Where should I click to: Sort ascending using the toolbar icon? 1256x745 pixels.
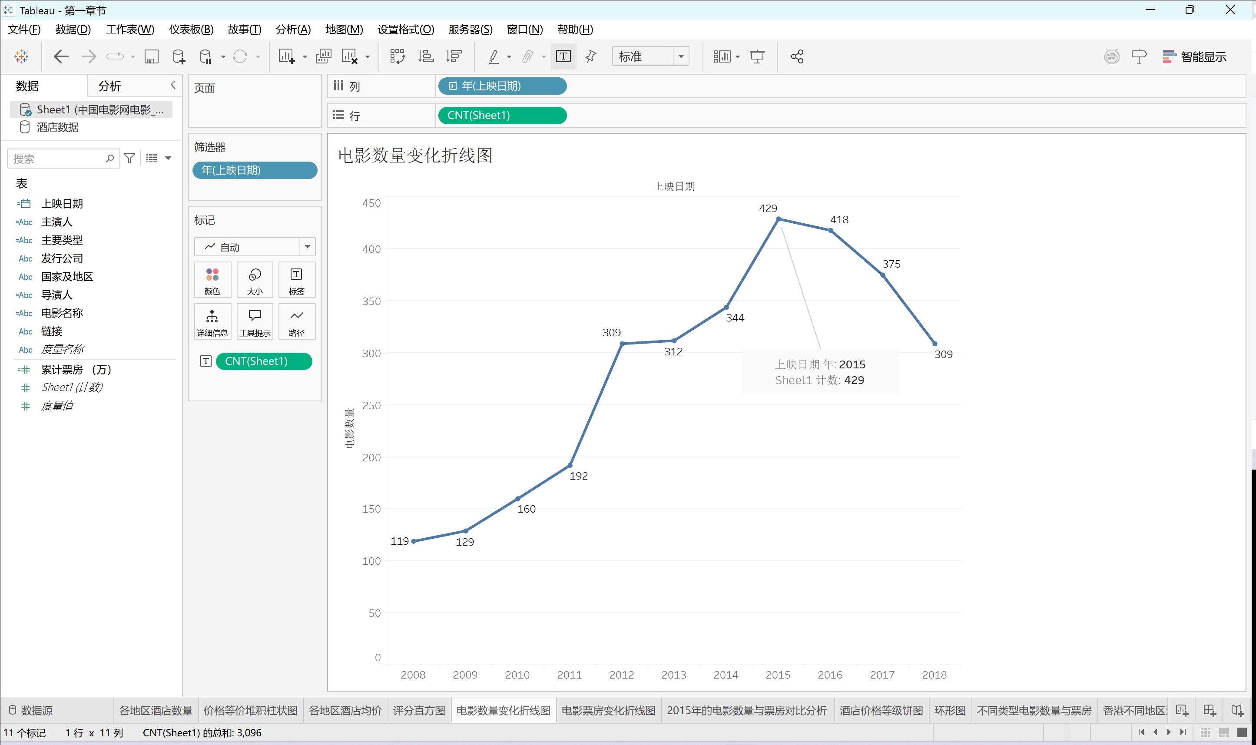tap(426, 56)
